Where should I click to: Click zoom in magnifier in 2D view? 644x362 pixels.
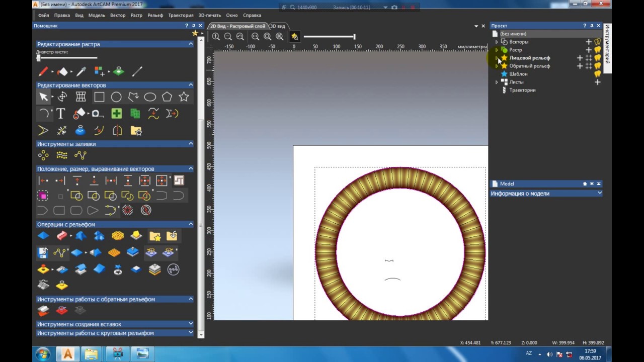216,37
